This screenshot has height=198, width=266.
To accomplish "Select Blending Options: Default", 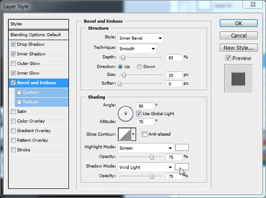I will 39,35.
